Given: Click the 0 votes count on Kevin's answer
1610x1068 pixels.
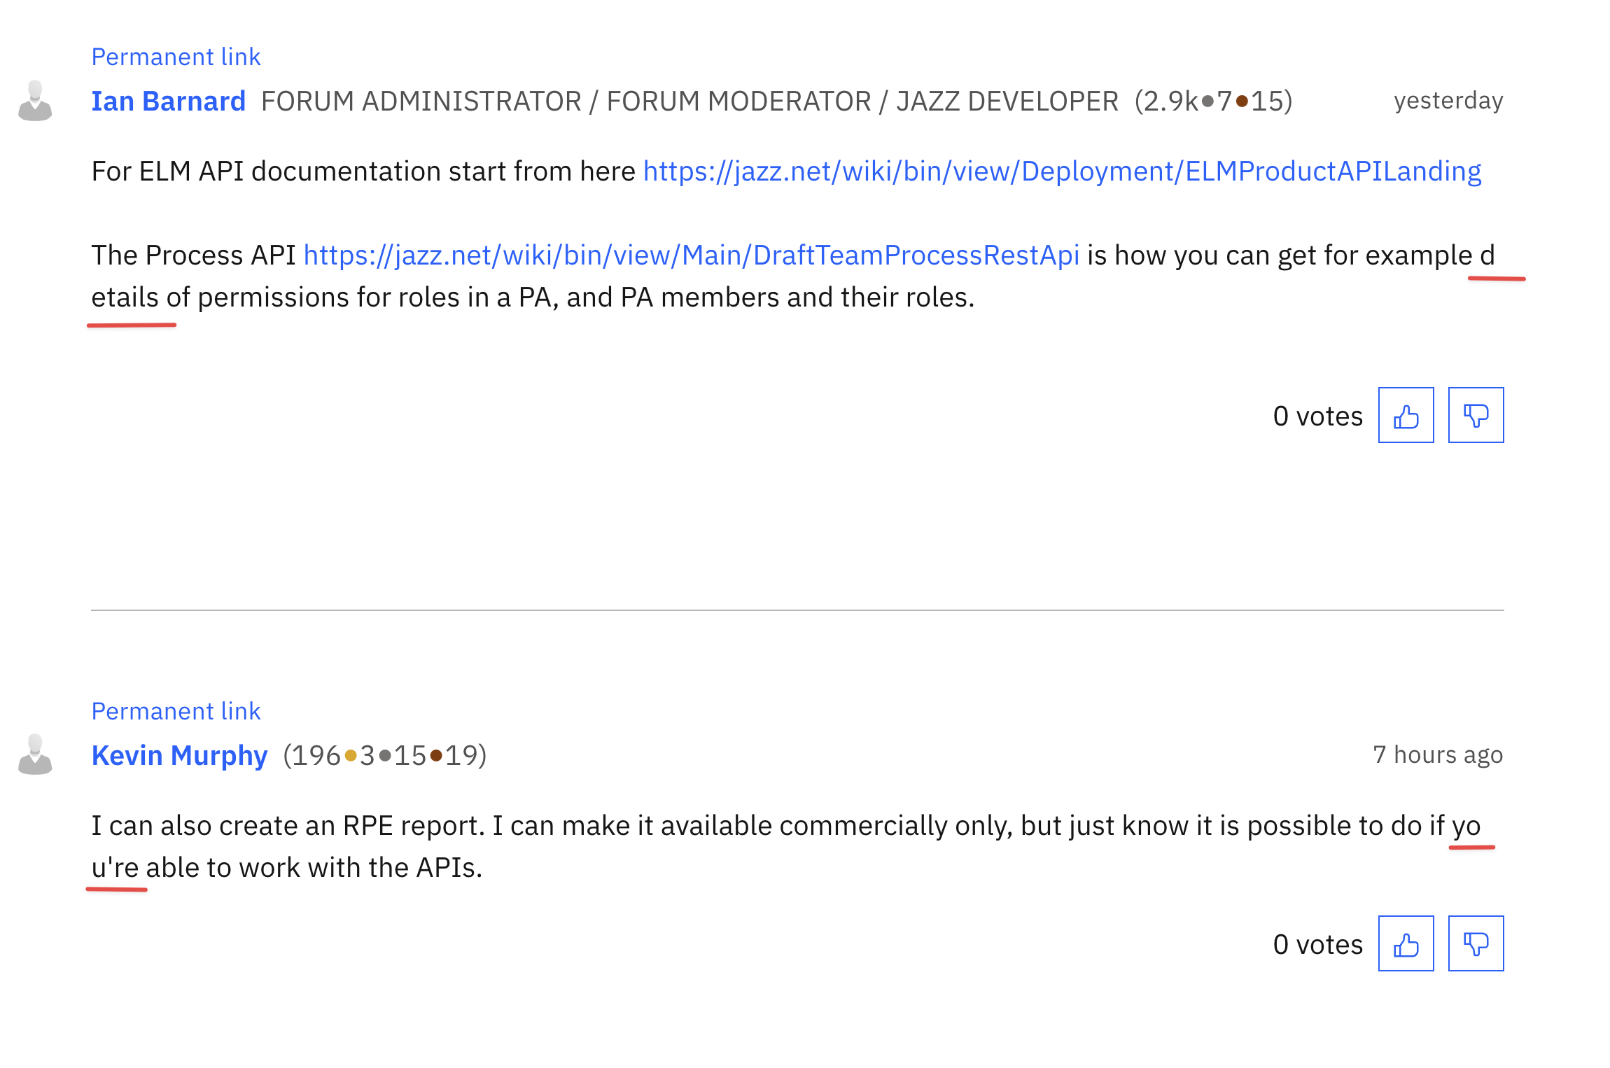Looking at the screenshot, I should tap(1317, 945).
